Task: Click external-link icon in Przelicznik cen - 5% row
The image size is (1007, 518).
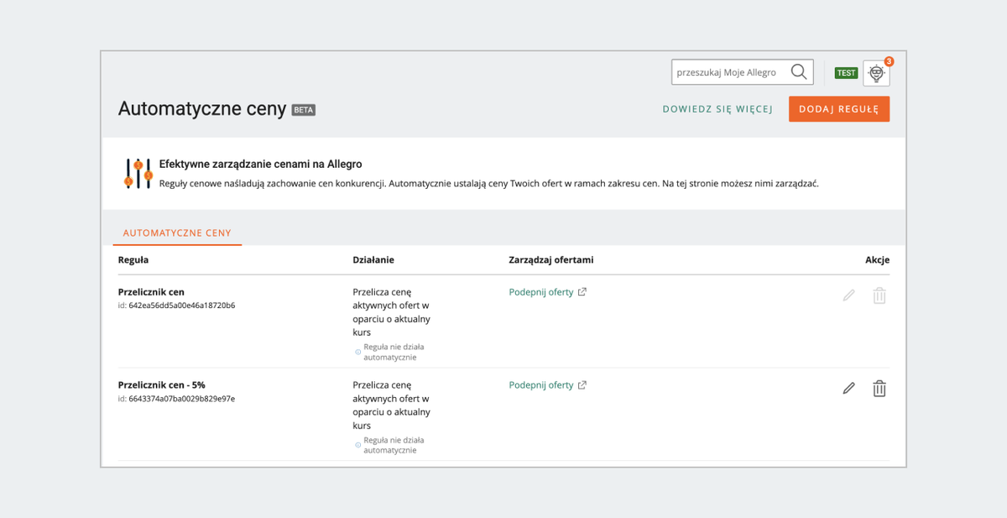Action: coord(582,385)
